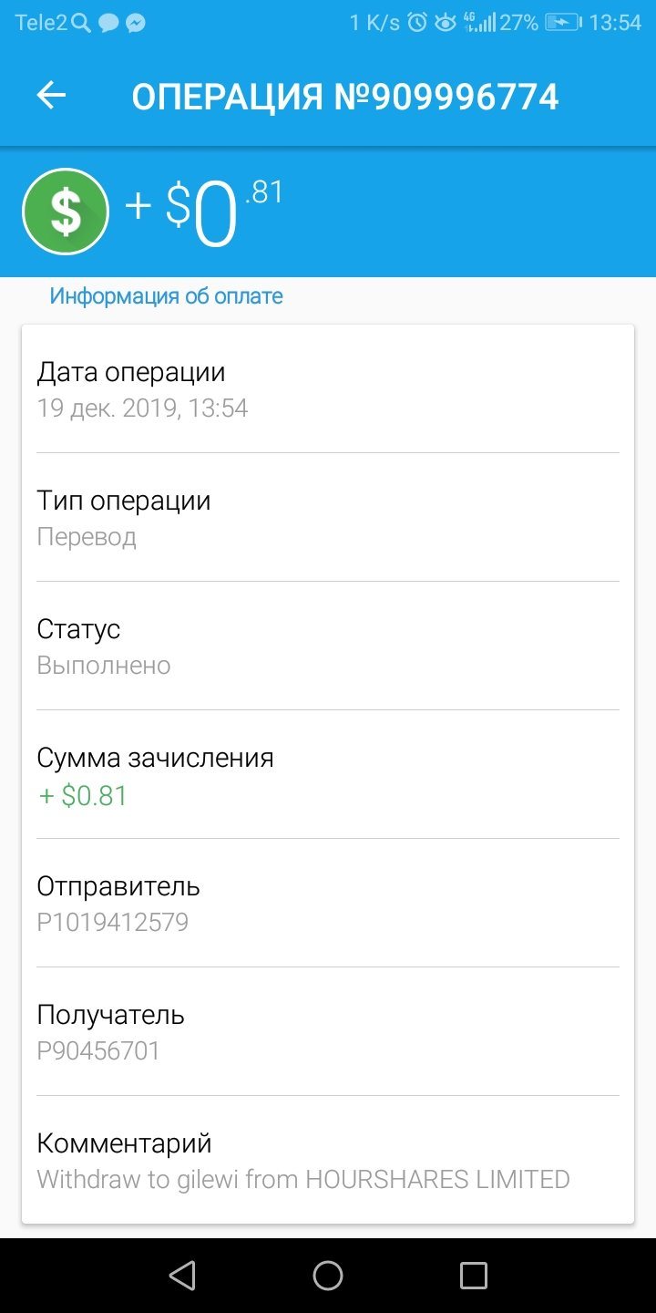Tap the Messenger icon in status bar
The width and height of the screenshot is (656, 1313).
(x=136, y=23)
